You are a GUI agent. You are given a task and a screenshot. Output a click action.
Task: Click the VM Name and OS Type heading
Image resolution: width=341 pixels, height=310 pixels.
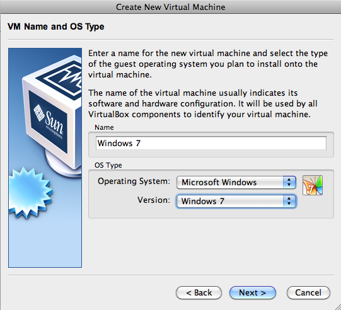(x=55, y=26)
